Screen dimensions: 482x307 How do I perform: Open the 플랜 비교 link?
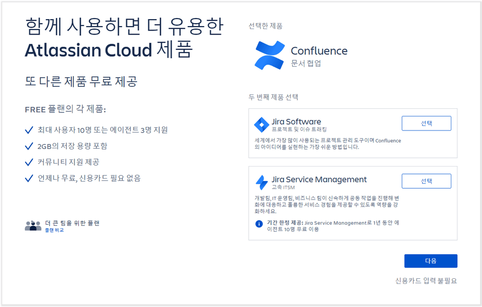point(54,230)
